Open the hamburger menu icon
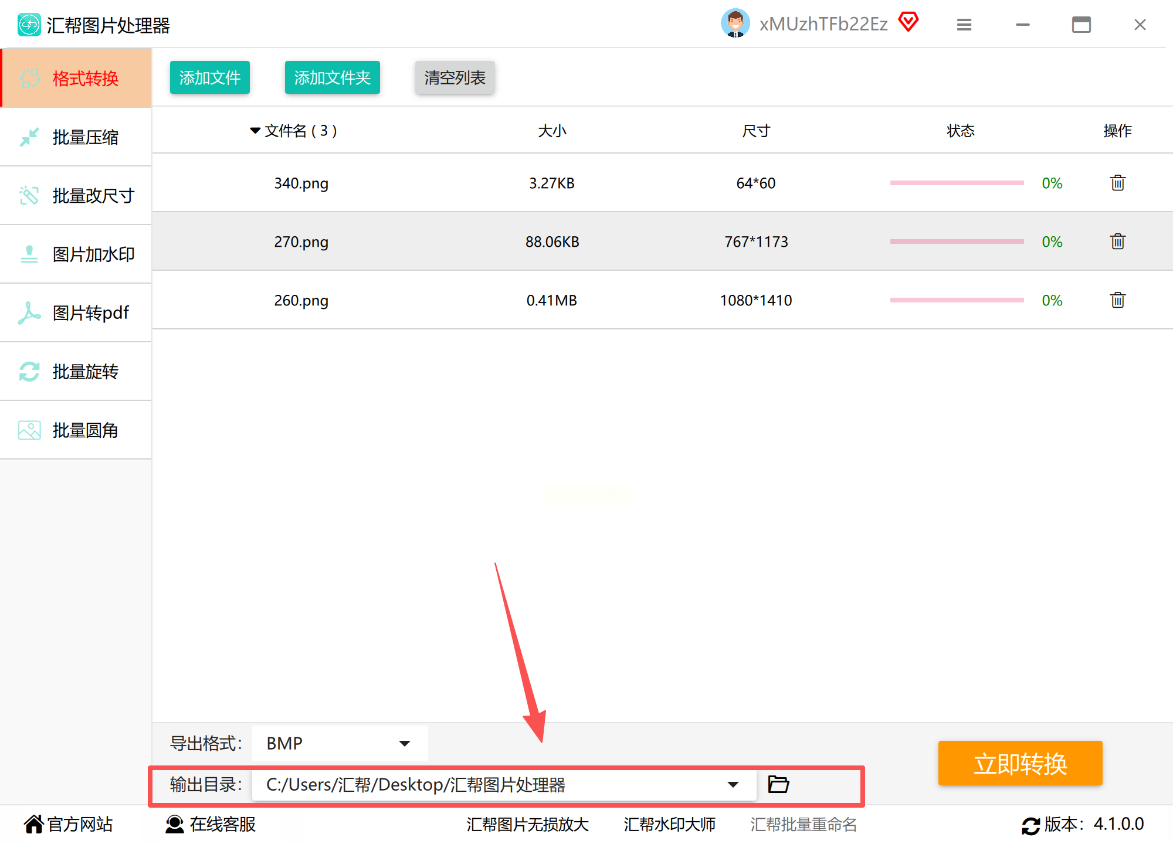The width and height of the screenshot is (1173, 844). [964, 25]
